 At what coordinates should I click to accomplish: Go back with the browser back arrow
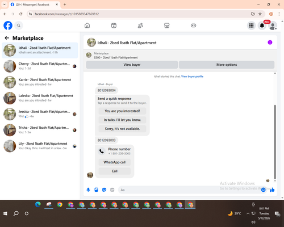point(5,14)
